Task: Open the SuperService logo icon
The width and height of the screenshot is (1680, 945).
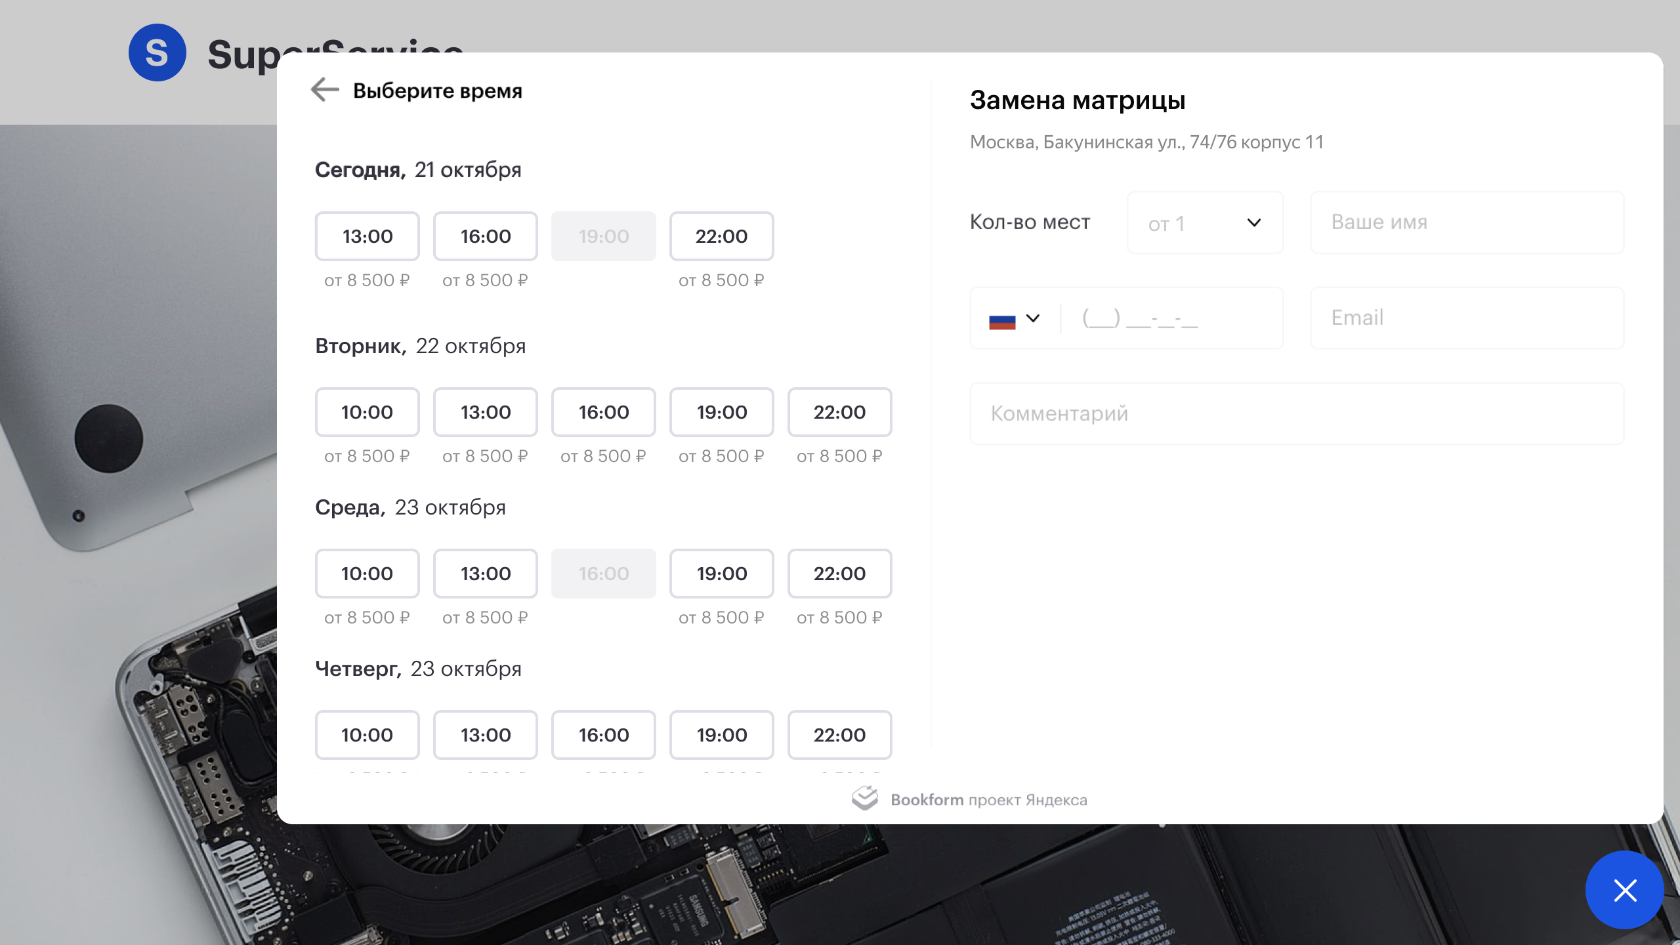Action: [x=157, y=52]
